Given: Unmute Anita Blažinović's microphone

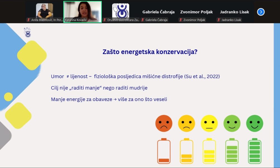Looking at the screenshot, I should 29,20.
